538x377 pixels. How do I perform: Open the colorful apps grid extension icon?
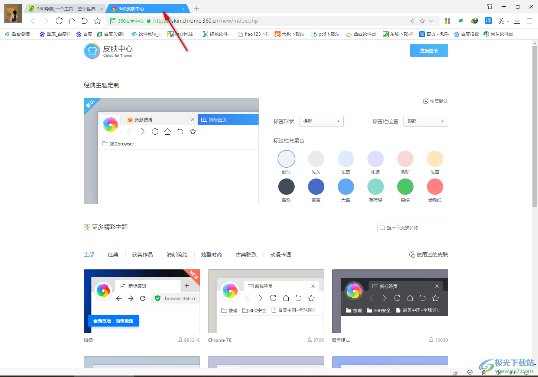coord(447,21)
